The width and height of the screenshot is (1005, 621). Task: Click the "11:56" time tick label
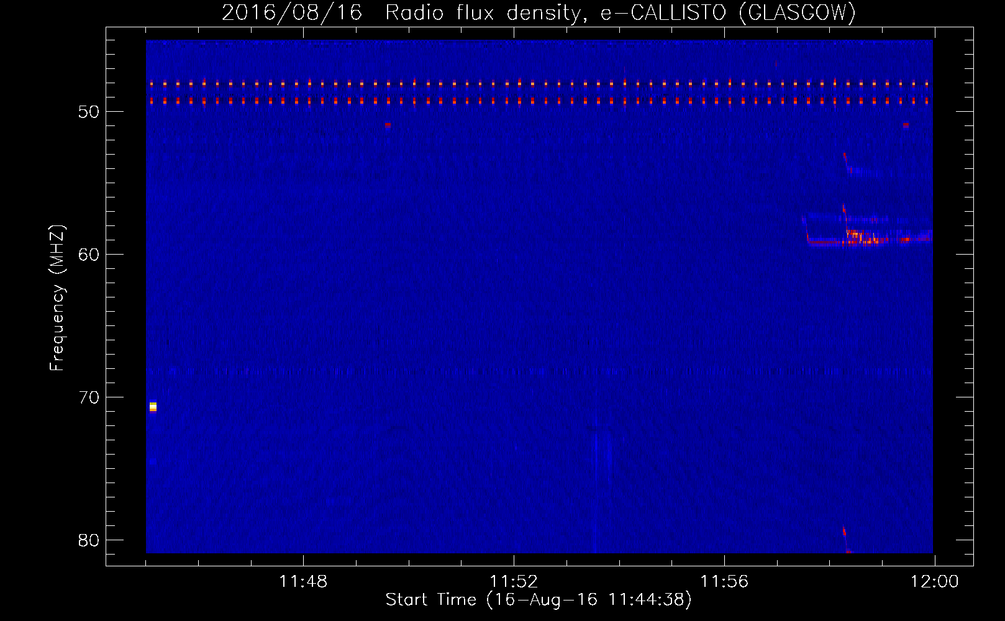click(724, 582)
